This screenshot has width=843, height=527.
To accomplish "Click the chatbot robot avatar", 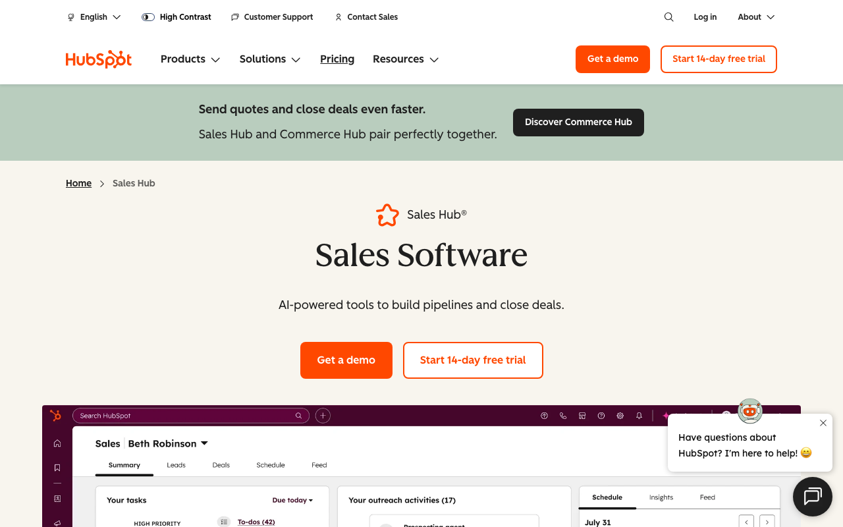I will point(749,410).
